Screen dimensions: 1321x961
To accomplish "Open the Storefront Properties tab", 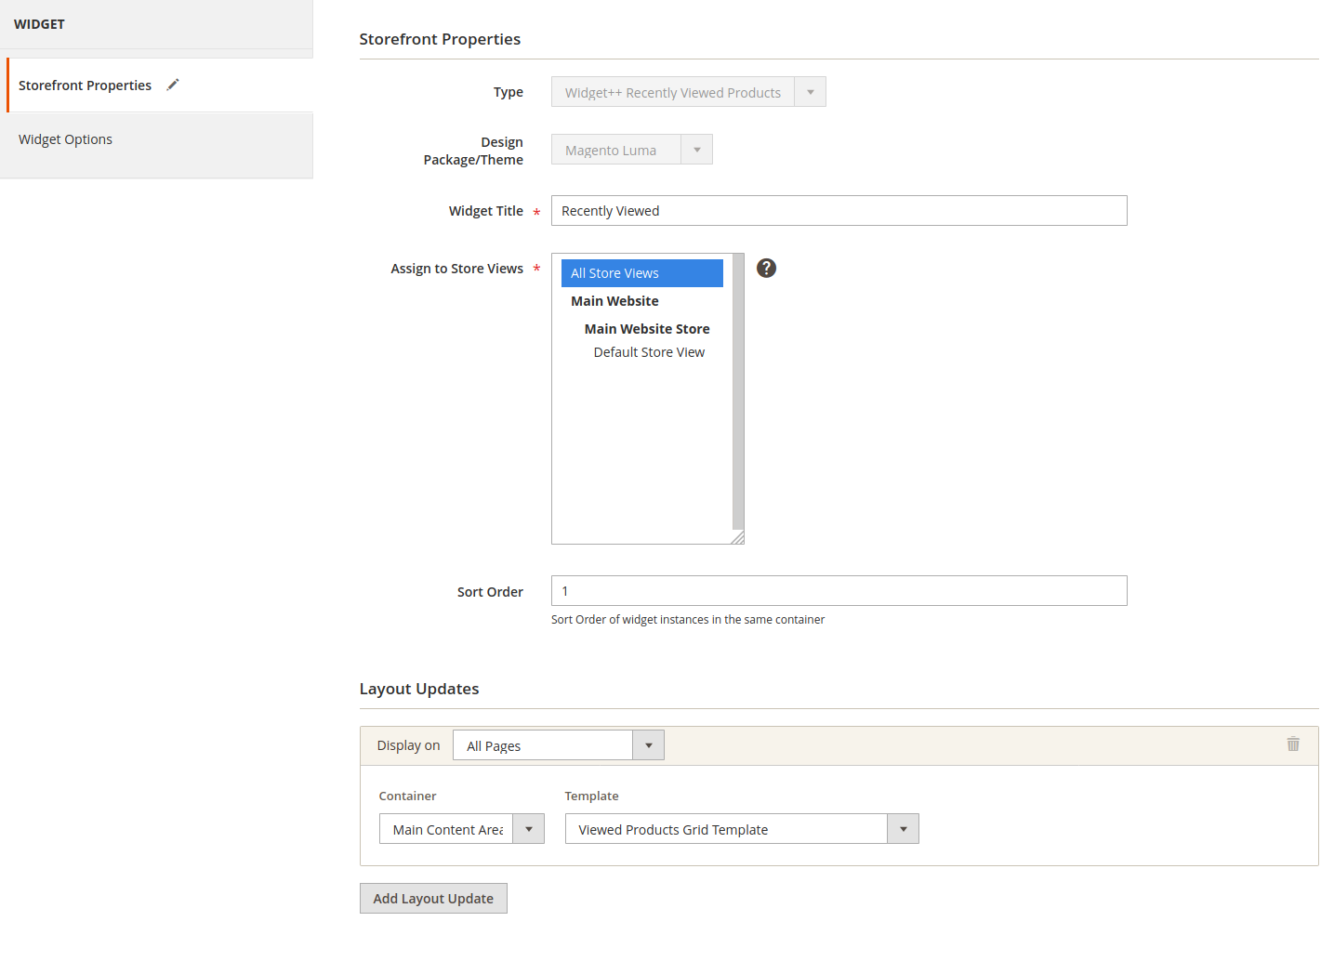I will coord(85,86).
